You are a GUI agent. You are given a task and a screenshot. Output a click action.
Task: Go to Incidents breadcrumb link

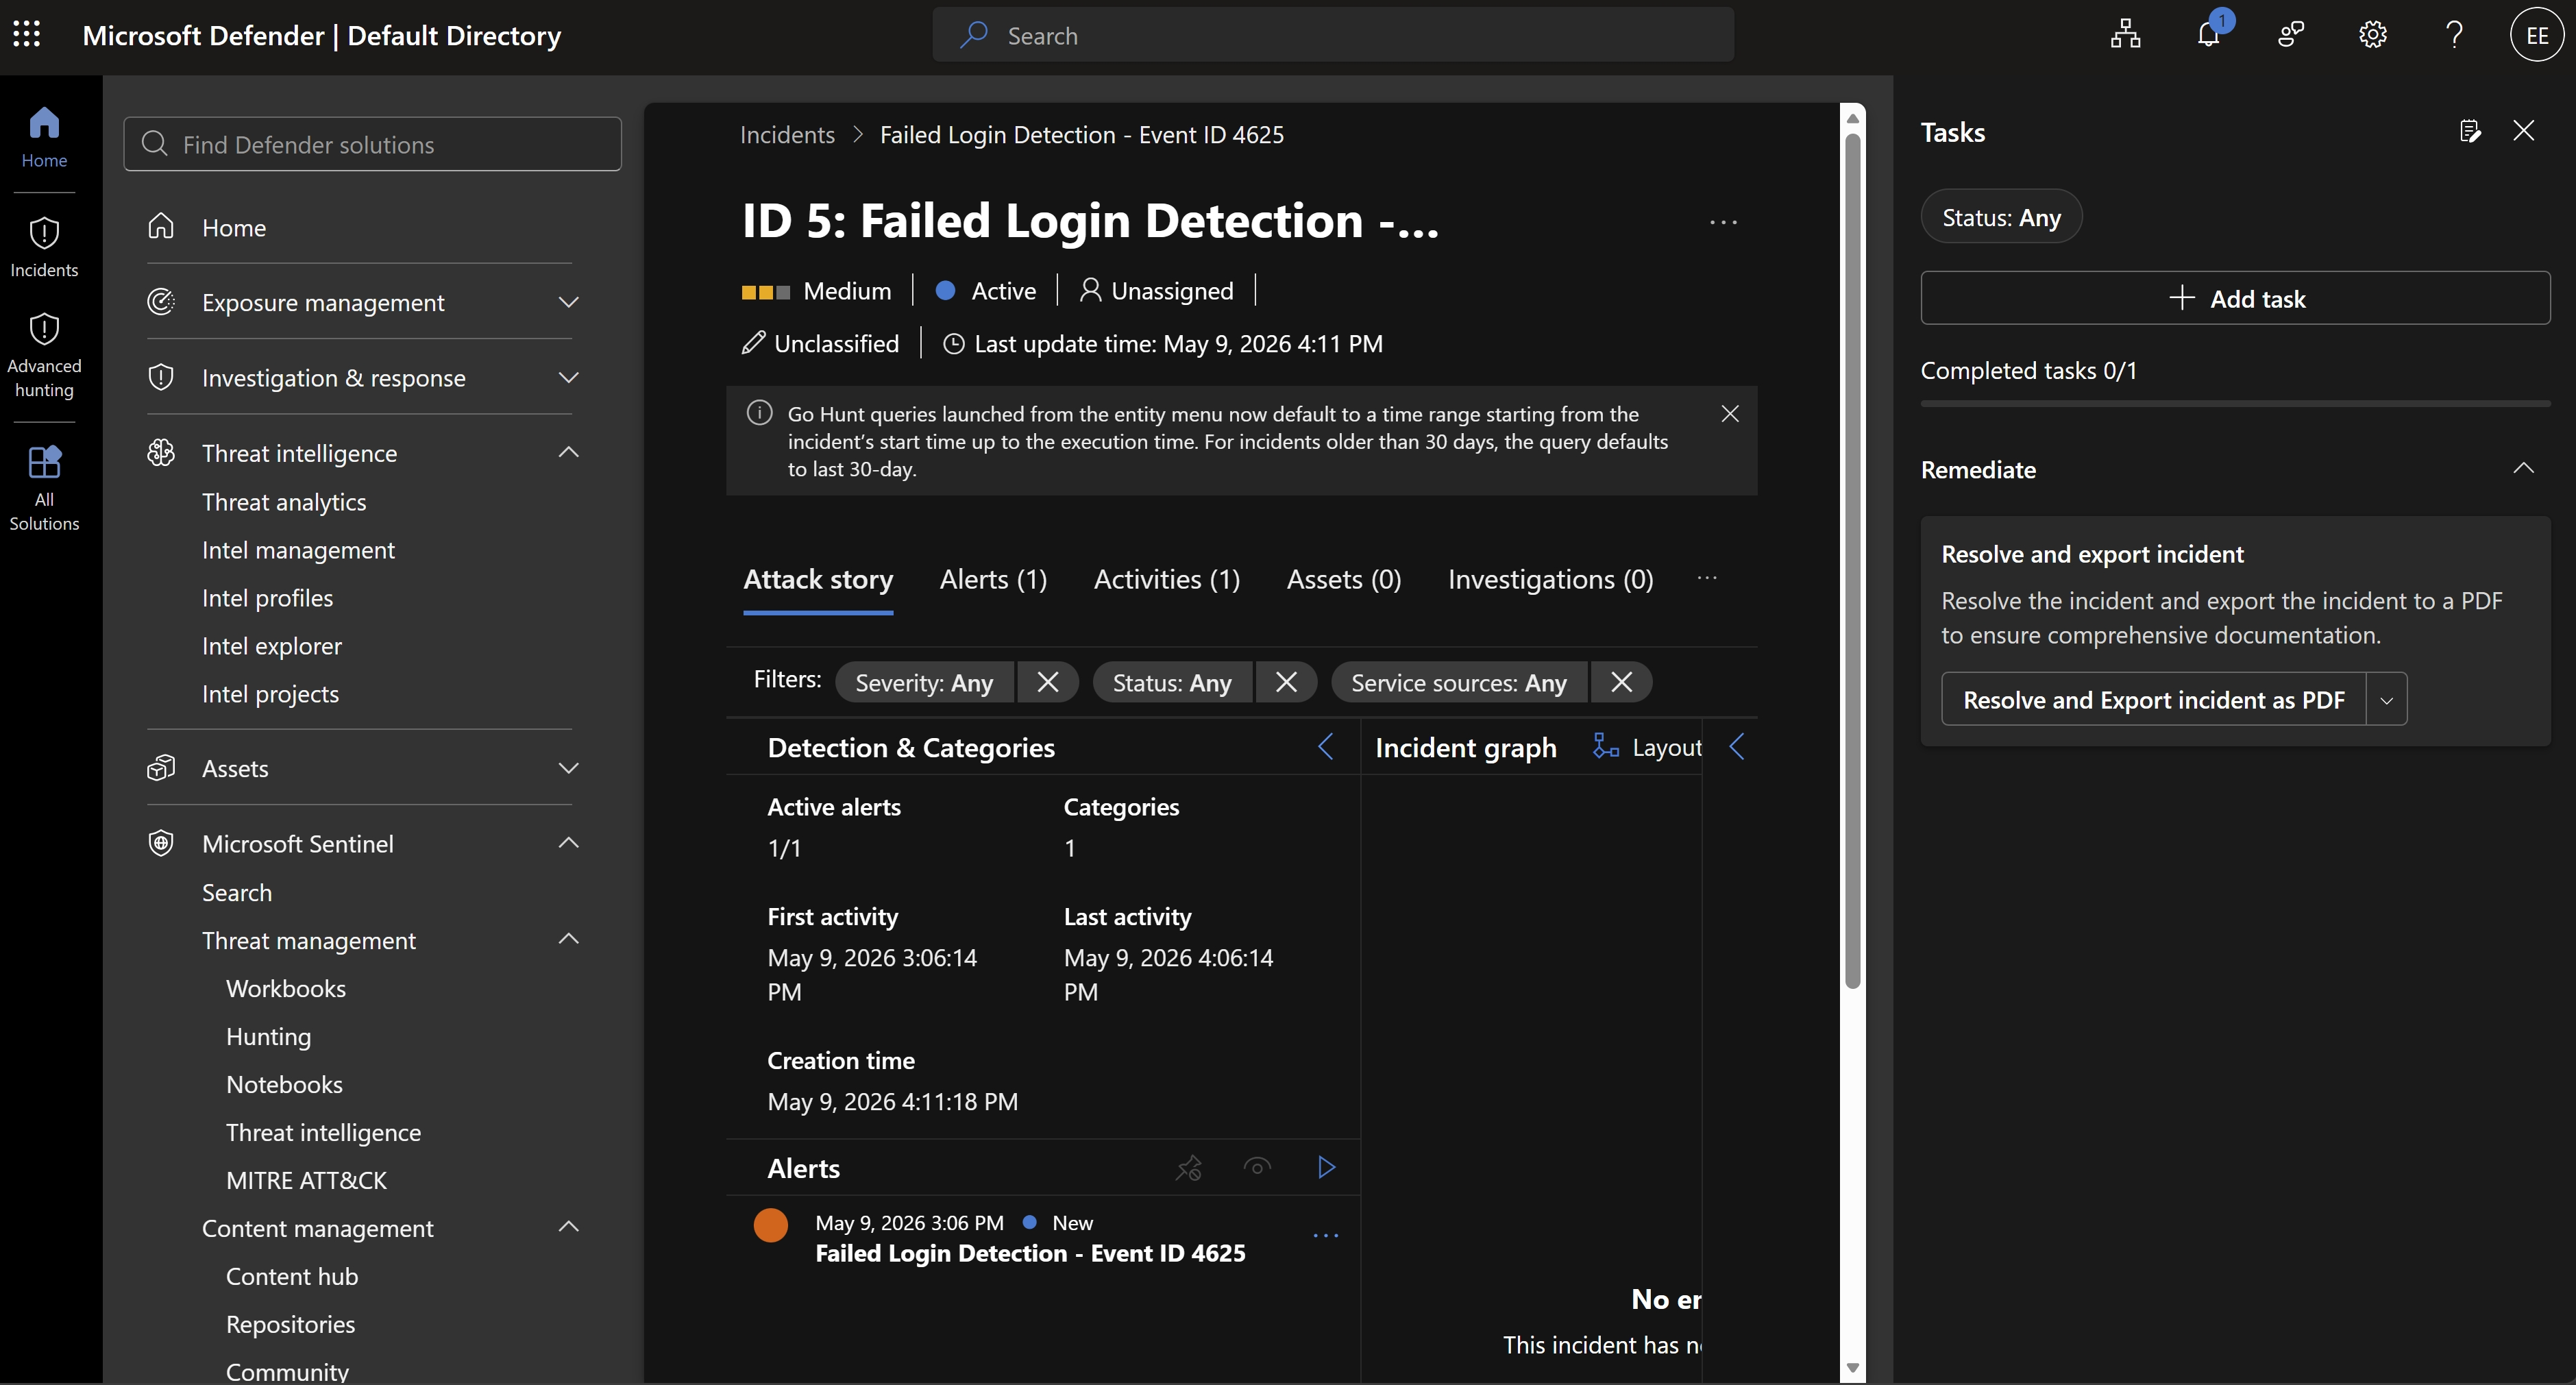coord(787,135)
